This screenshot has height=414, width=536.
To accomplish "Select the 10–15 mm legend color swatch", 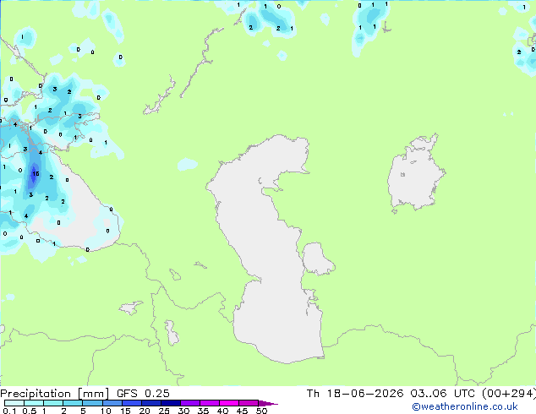I will 112,403.
